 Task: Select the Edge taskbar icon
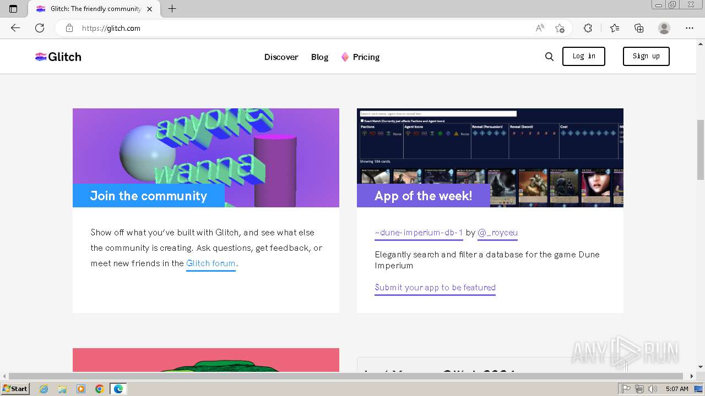pos(118,389)
